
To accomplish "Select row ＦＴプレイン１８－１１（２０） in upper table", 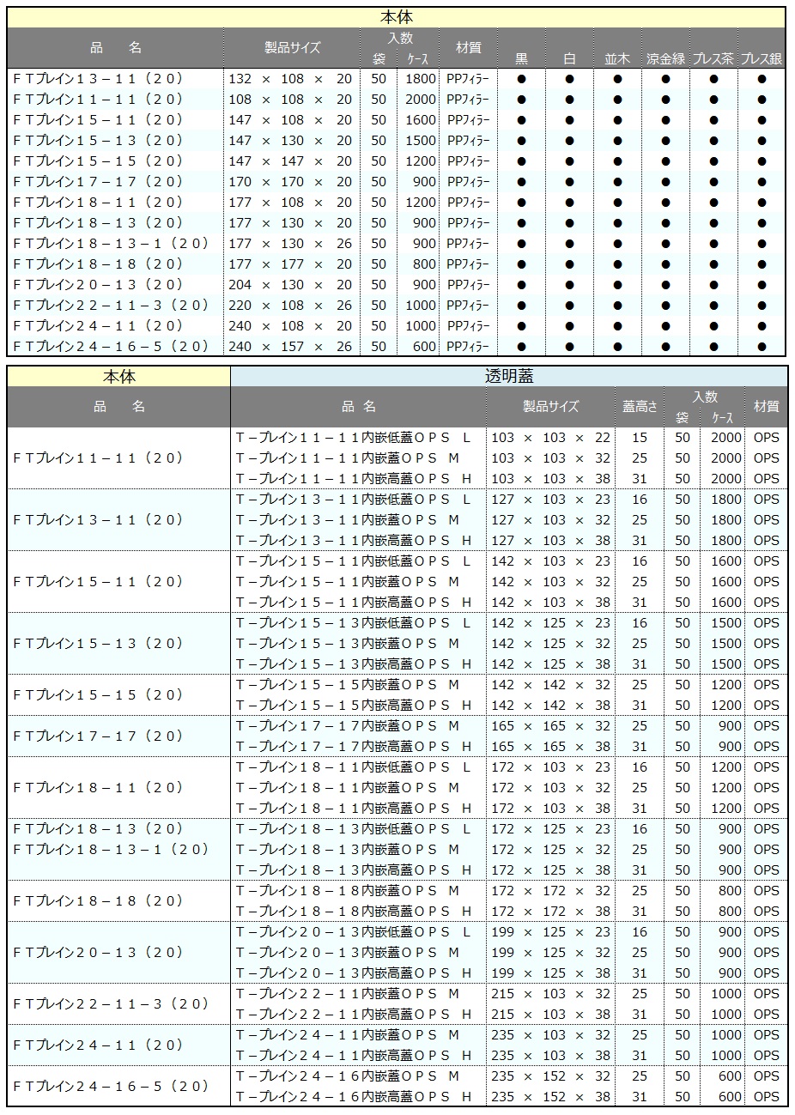I will [397, 202].
